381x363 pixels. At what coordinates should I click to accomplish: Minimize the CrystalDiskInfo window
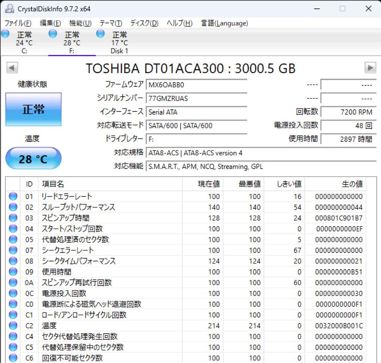tap(317, 9)
